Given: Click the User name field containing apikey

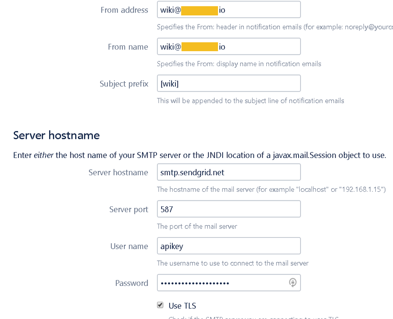Looking at the screenshot, I should point(229,246).
